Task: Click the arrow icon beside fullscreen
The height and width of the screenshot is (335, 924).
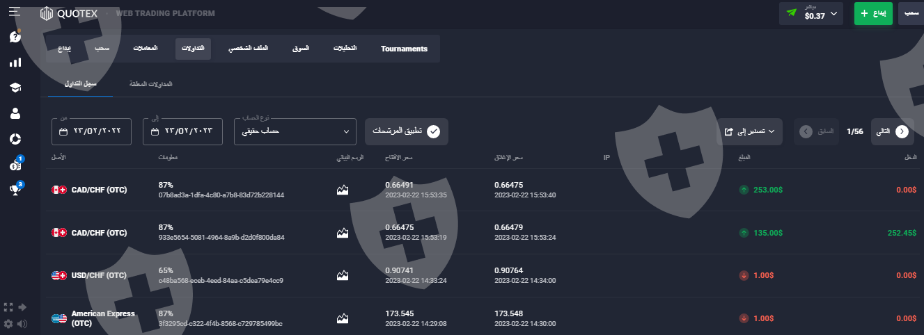Action: tap(22, 307)
